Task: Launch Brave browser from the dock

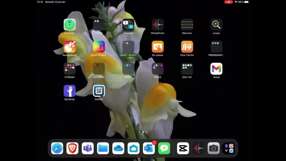Action: pos(73,148)
